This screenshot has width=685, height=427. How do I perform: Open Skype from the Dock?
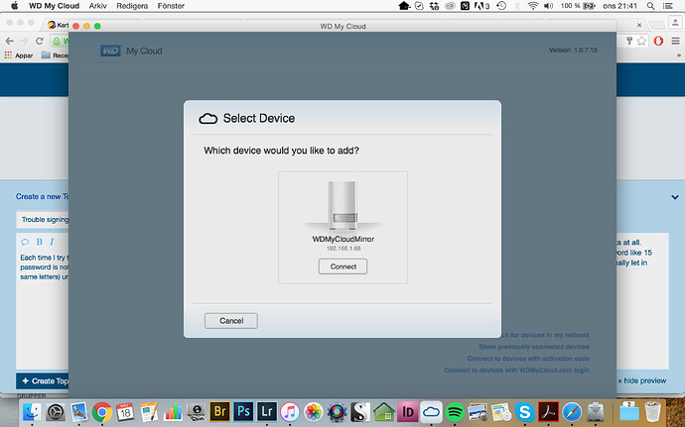click(x=525, y=411)
